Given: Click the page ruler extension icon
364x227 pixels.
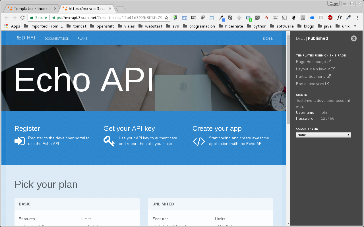Looking at the screenshot, I should (194, 18).
